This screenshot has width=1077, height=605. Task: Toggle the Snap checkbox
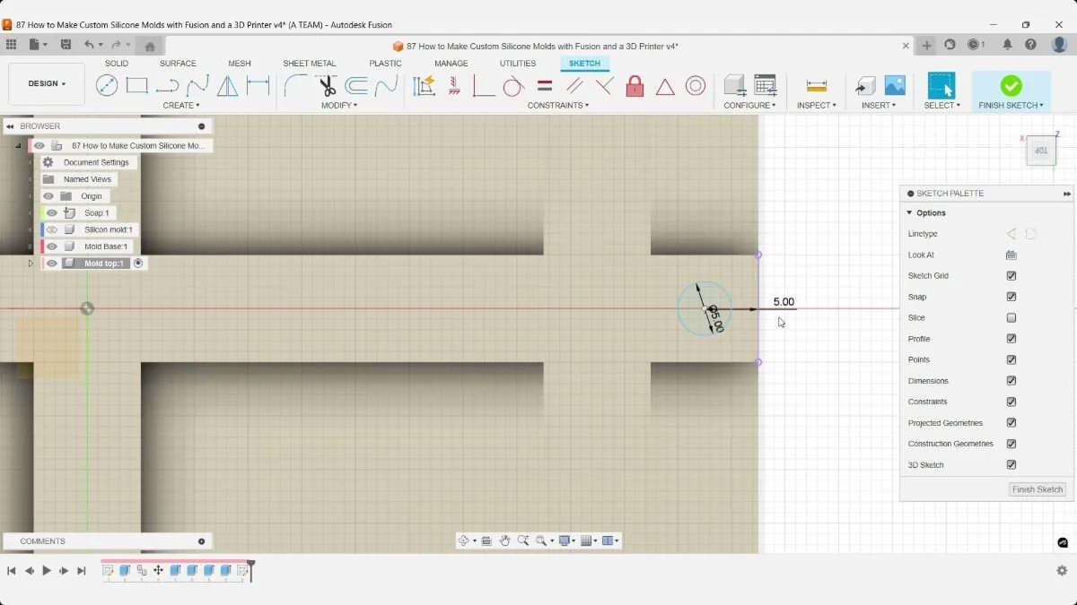[x=1011, y=297]
